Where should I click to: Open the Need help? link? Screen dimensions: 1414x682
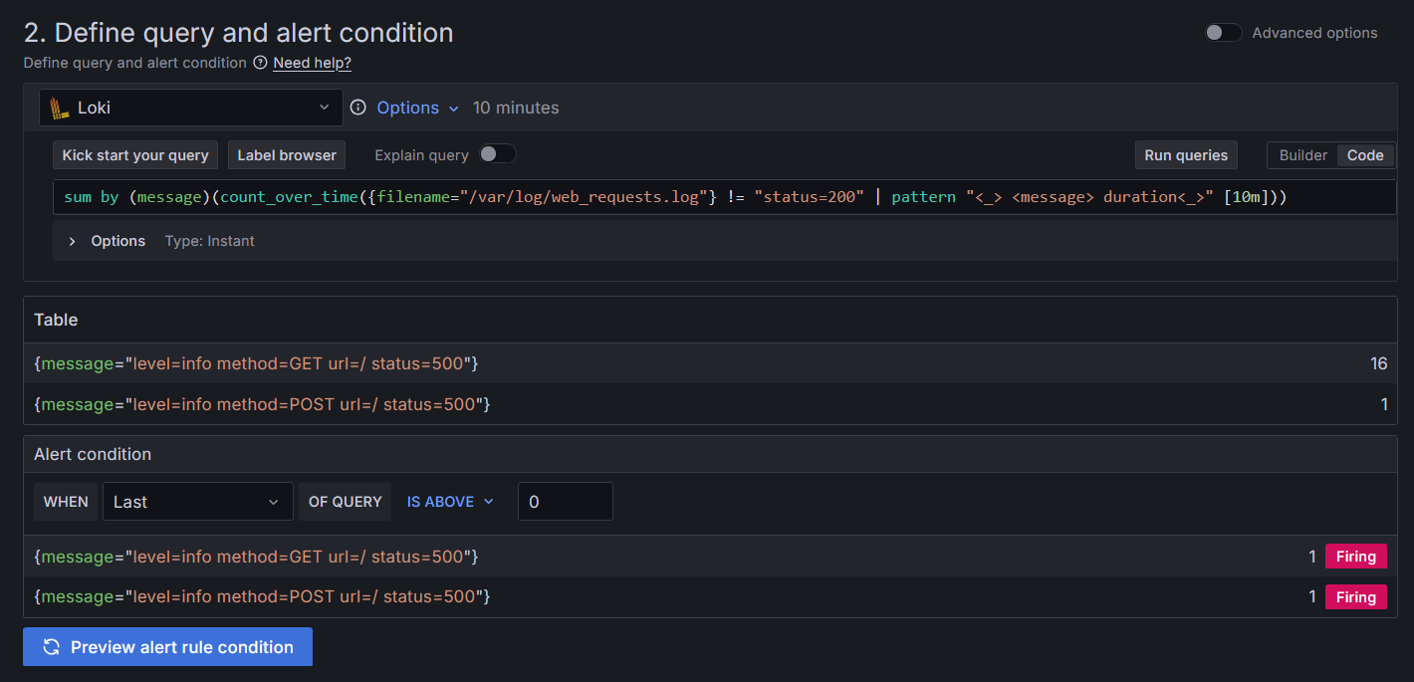(312, 62)
